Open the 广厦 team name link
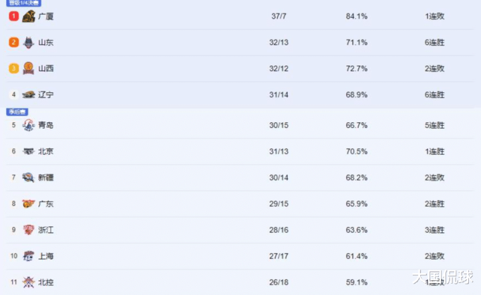Viewport: 481px width, 295px height. coord(45,16)
